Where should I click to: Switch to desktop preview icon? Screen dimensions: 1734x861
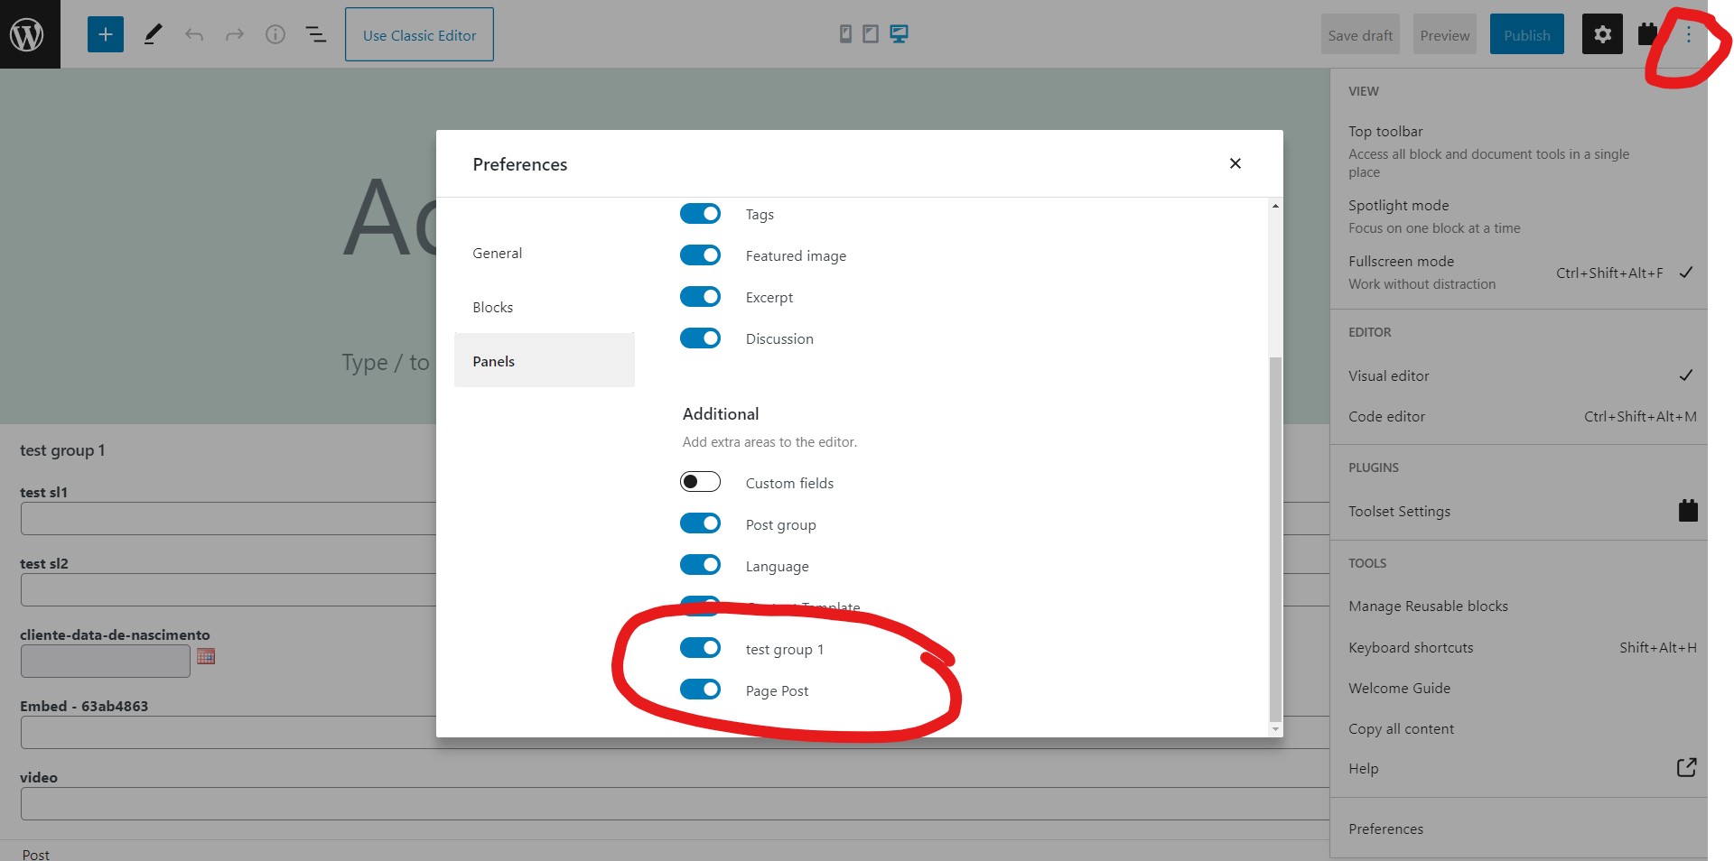coord(899,34)
